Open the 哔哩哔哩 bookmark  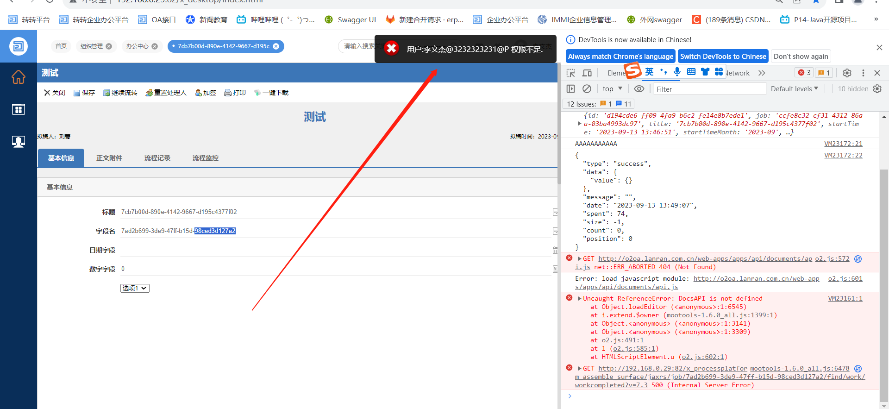[275, 19]
